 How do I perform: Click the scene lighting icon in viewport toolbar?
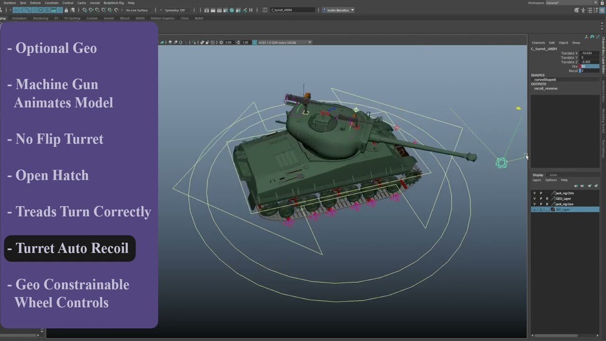coord(170,42)
